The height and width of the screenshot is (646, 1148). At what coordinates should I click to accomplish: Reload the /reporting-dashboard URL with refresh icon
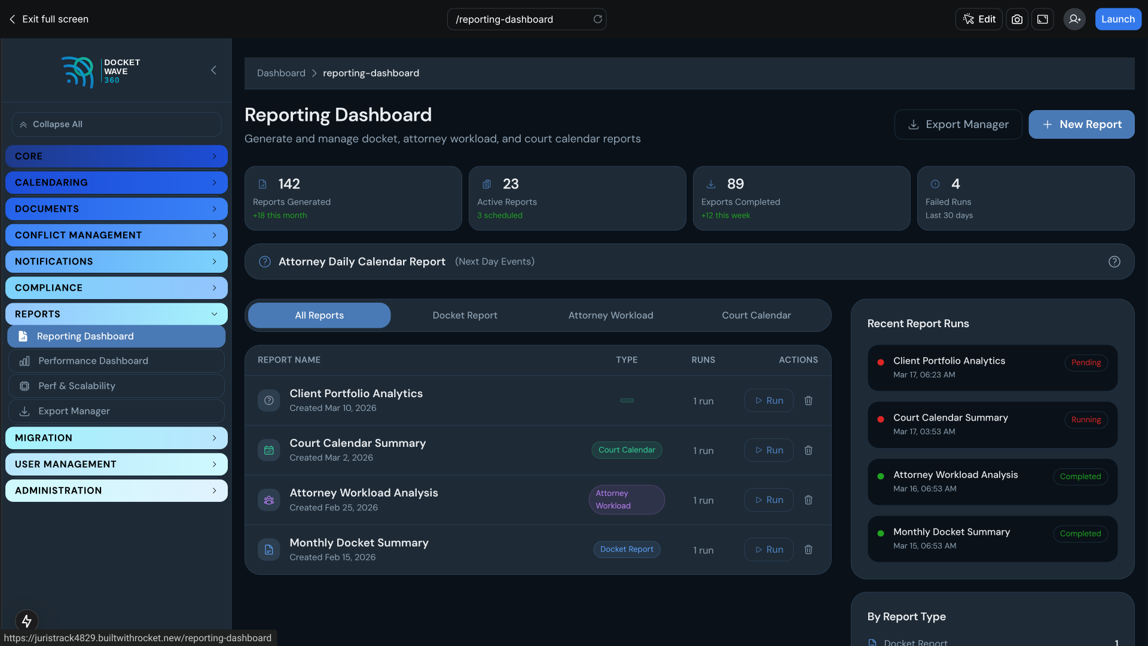[597, 19]
